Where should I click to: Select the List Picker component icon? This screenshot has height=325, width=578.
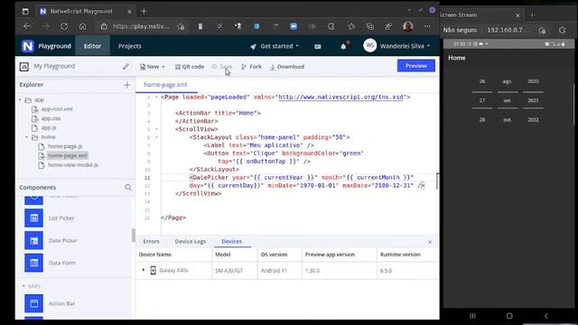pos(34,218)
